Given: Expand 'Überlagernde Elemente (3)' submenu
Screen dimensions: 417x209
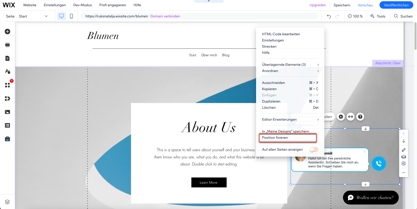Looking at the screenshot, I should (290, 64).
